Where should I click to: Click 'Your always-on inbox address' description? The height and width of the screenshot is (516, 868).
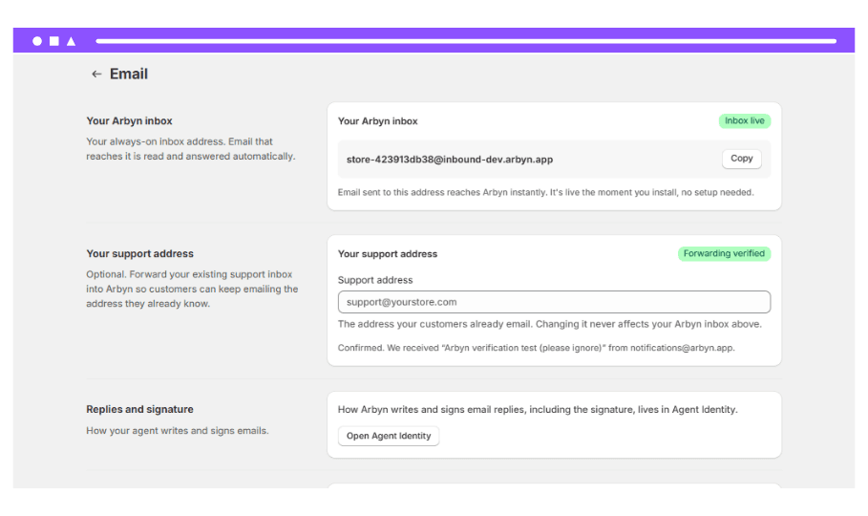(190, 149)
